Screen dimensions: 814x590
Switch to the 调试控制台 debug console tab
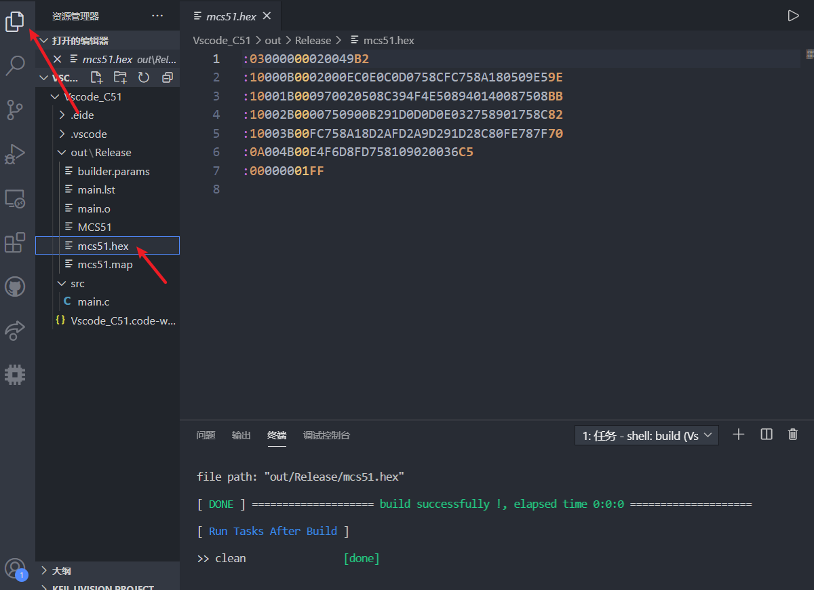pos(327,435)
